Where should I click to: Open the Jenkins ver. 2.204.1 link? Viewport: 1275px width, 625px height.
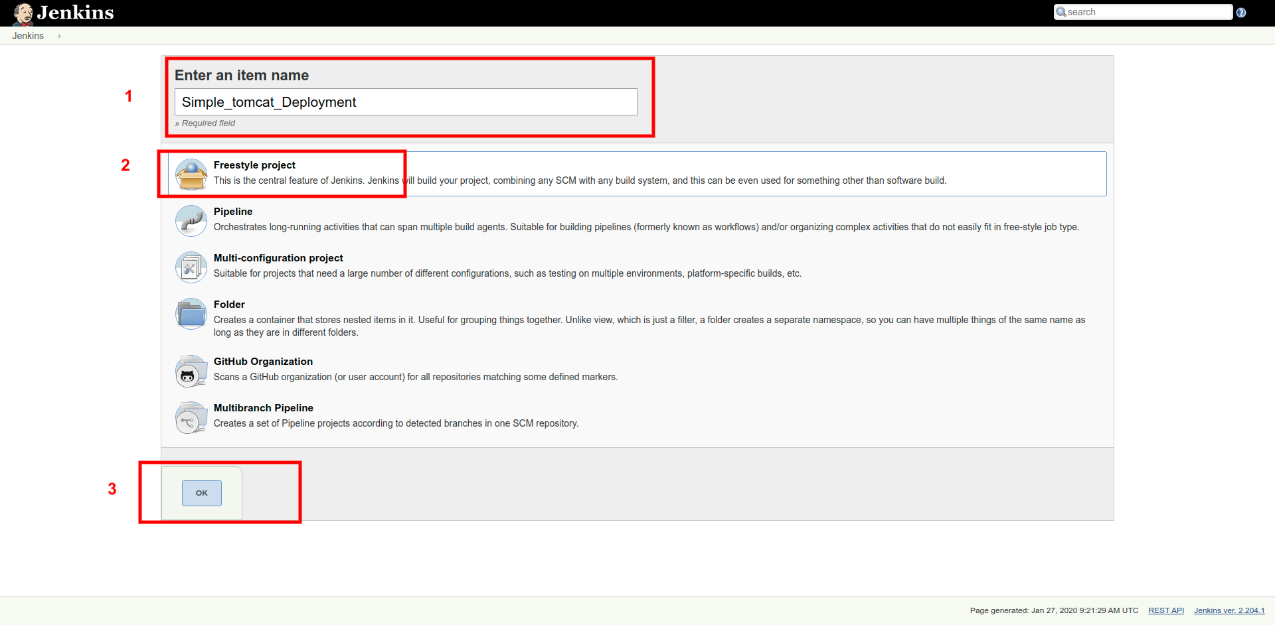point(1229,610)
